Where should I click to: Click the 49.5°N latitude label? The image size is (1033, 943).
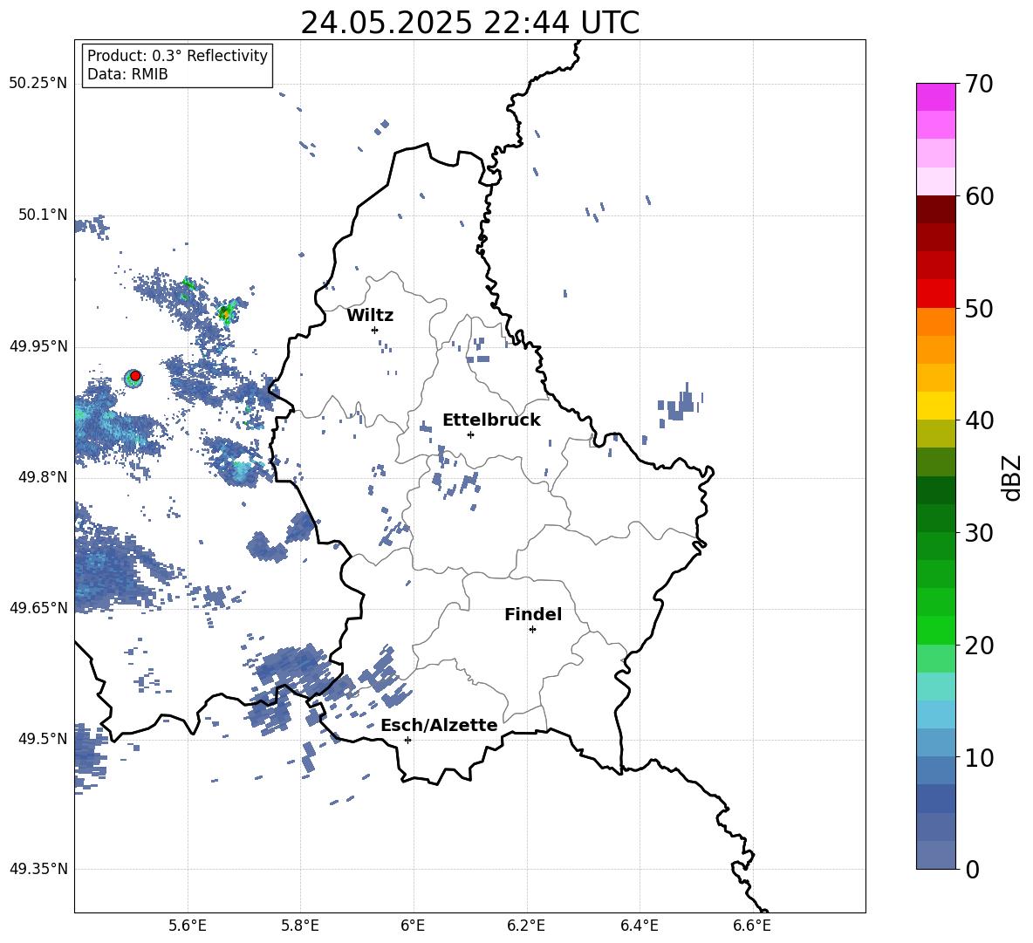click(43, 738)
